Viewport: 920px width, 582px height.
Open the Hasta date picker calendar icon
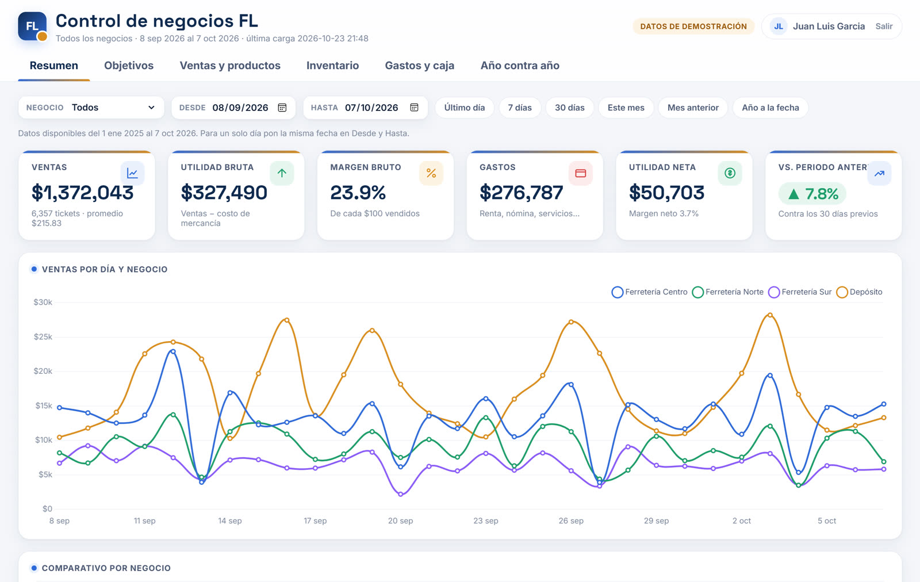click(x=414, y=108)
